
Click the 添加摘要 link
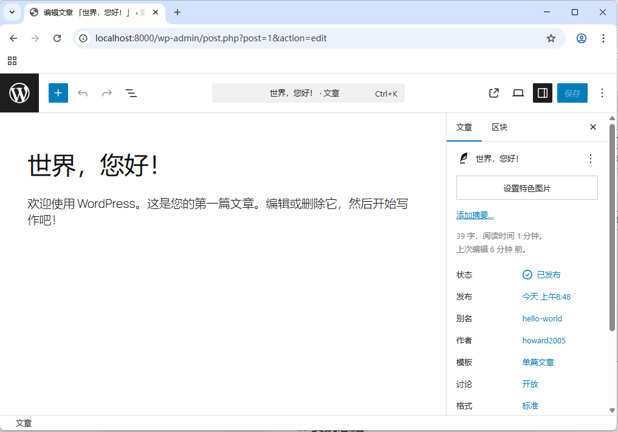pos(475,214)
